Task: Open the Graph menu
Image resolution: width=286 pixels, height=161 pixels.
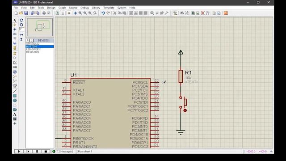Action: point(62,8)
